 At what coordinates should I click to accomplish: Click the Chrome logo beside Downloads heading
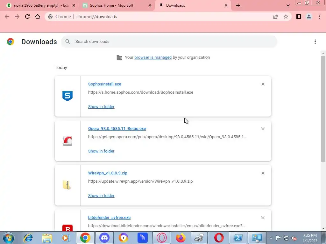click(x=11, y=42)
